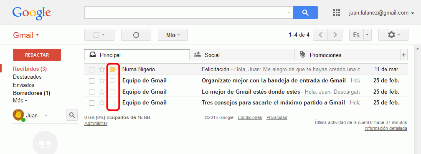Refresh the inbox with the reload icon
Image resolution: width=421 pixels, height=154 pixels.
(136, 35)
